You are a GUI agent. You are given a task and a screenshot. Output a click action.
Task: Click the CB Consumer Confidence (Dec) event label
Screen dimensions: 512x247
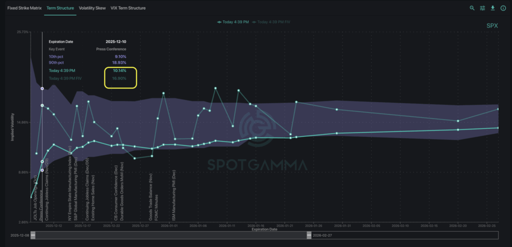pos(116,195)
